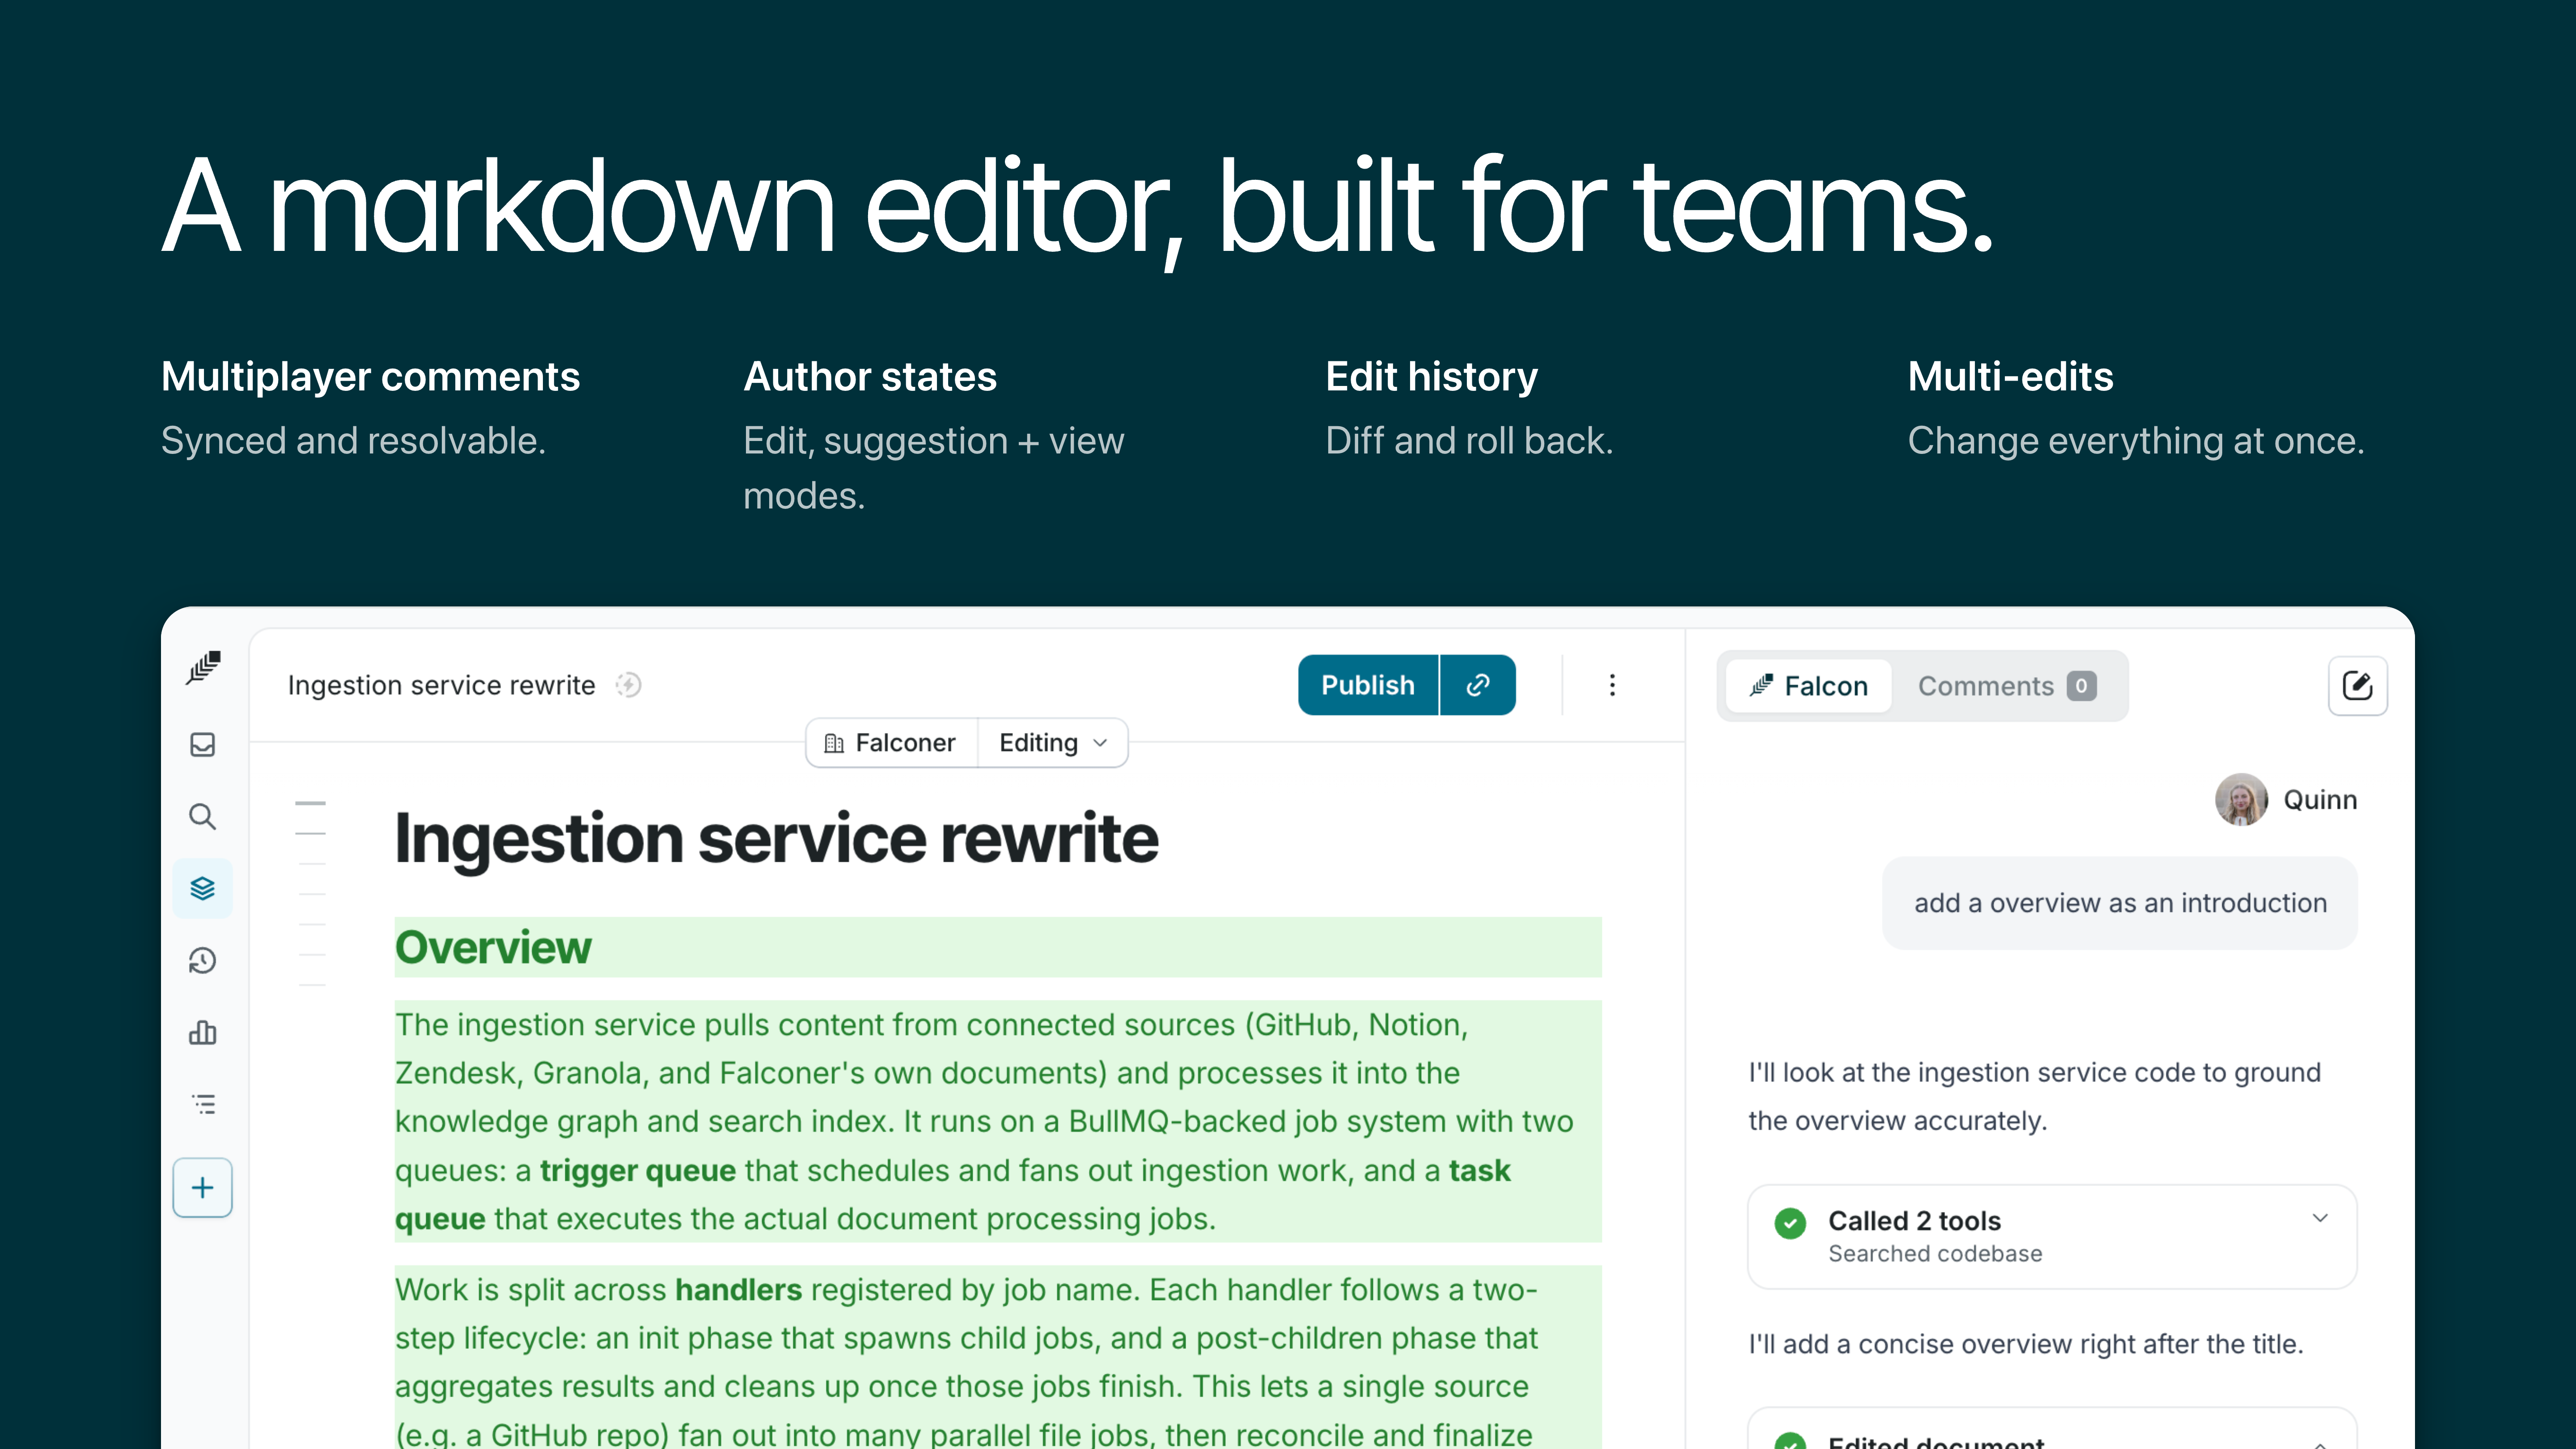Click the Falconer workspace button

click(891, 743)
